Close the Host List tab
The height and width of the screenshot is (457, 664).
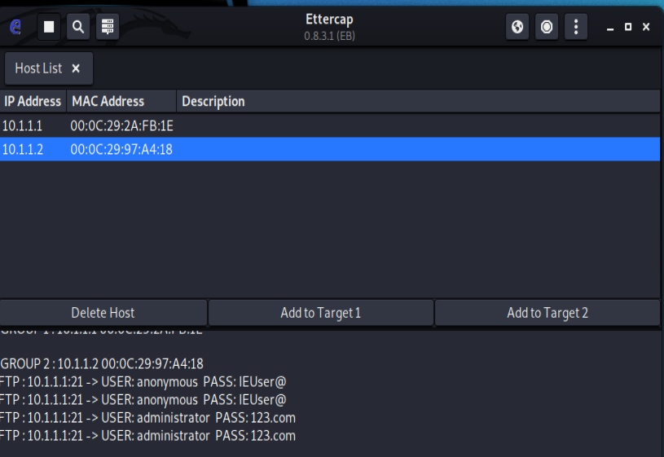(76, 68)
